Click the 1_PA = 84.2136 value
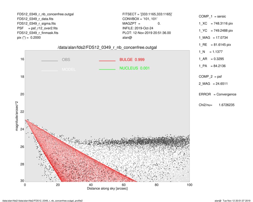This screenshot has width=253, height=202. coord(212,66)
